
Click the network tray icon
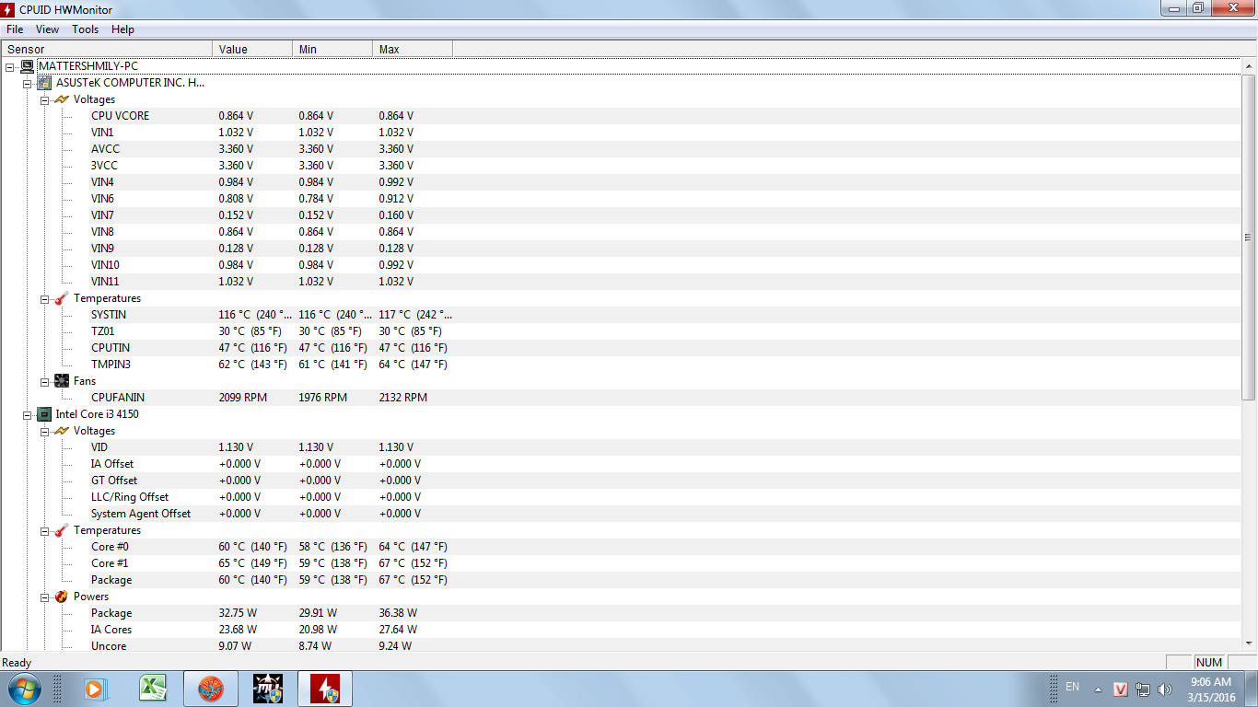pyautogui.click(x=1143, y=689)
